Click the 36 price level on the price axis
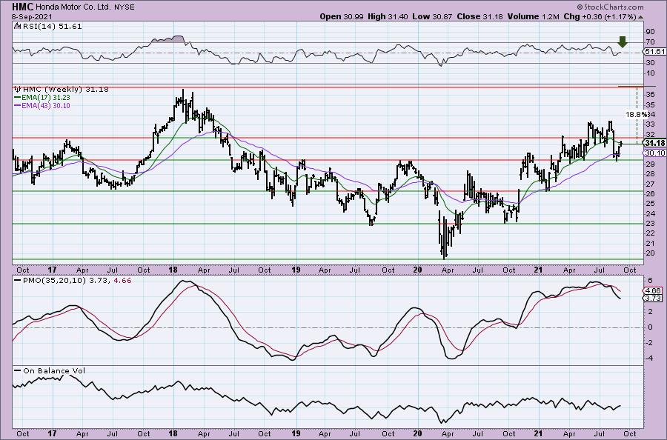 (x=650, y=94)
